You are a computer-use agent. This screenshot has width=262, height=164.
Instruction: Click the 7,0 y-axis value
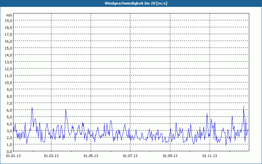click(x=9, y=103)
